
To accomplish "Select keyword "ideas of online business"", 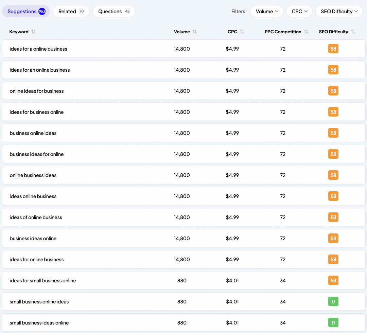I will pos(36,217).
